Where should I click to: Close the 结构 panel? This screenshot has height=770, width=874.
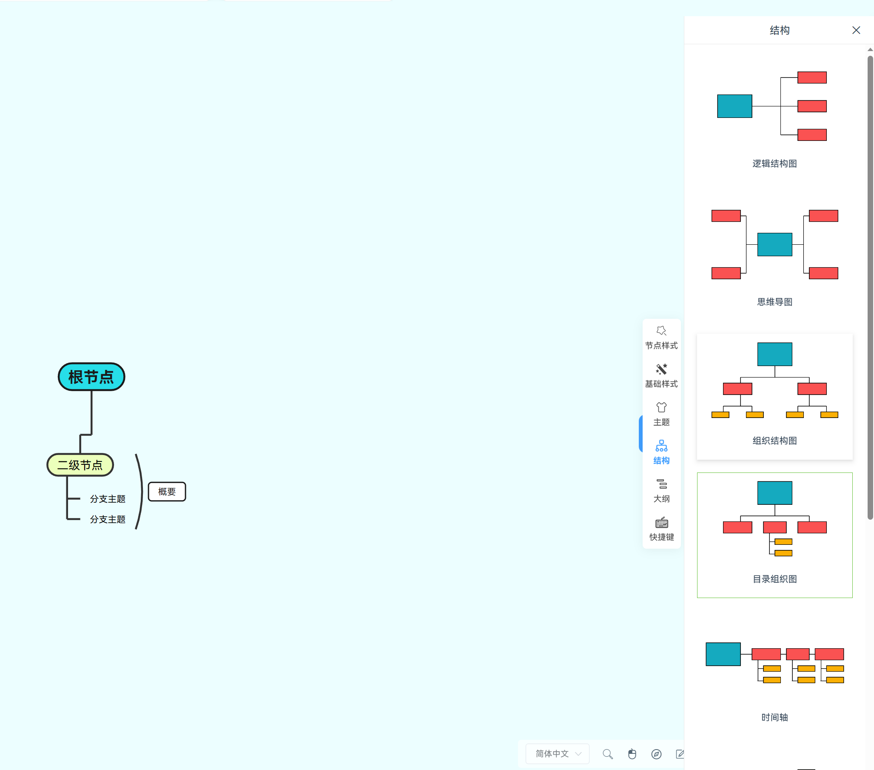click(856, 30)
